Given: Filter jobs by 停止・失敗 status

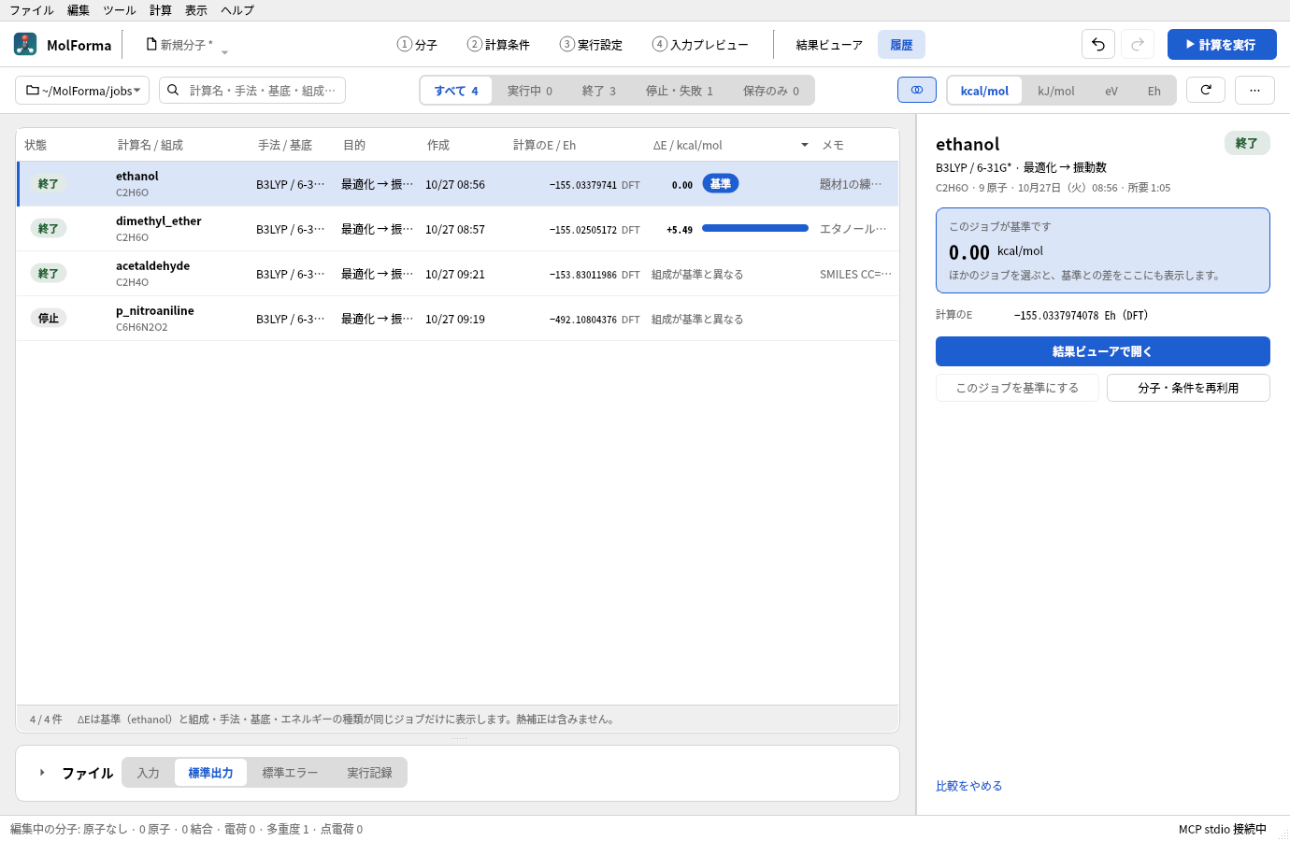Looking at the screenshot, I should point(680,91).
